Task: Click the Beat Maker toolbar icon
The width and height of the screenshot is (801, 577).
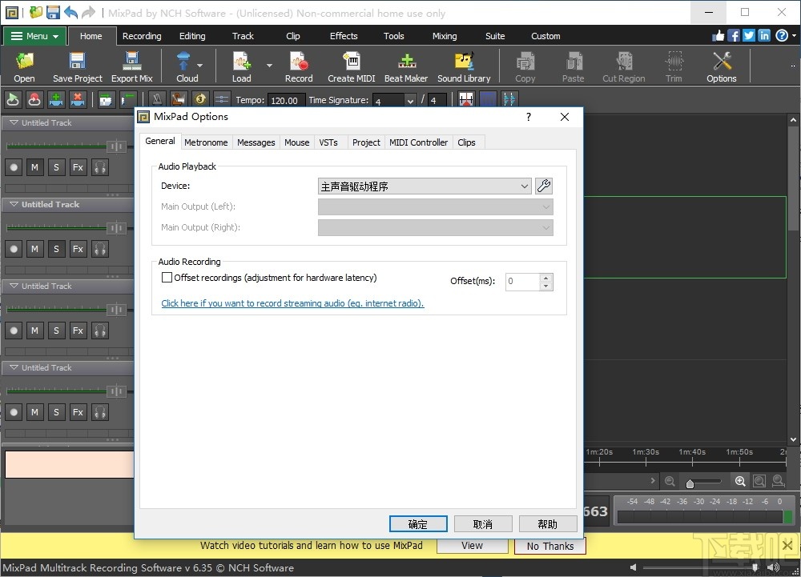Action: (x=406, y=67)
